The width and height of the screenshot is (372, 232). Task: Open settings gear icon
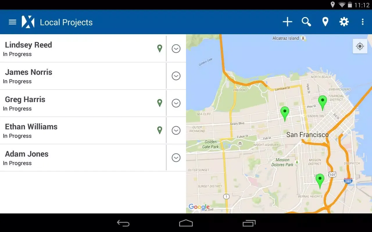pos(344,22)
